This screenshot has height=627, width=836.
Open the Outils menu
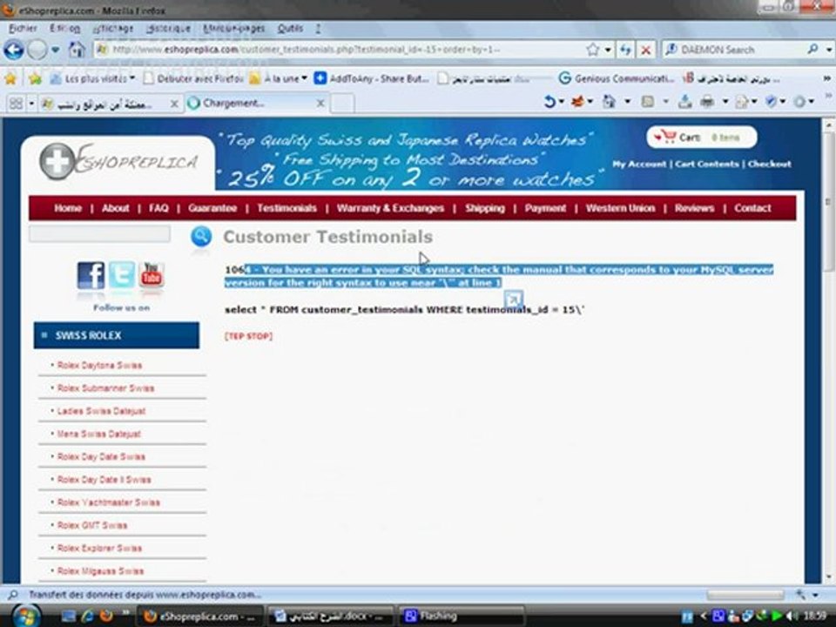(x=290, y=28)
